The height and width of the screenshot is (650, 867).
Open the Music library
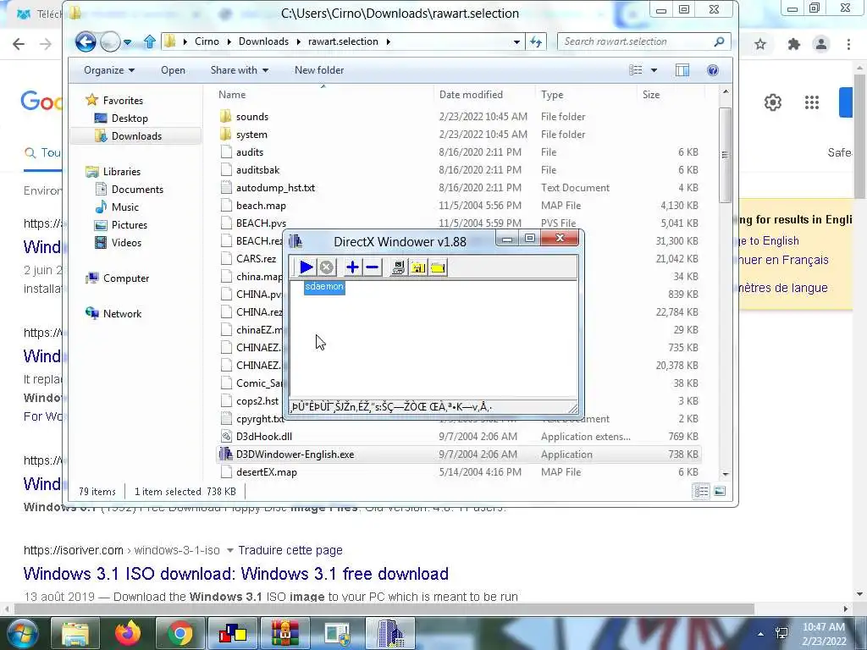pyautogui.click(x=125, y=207)
